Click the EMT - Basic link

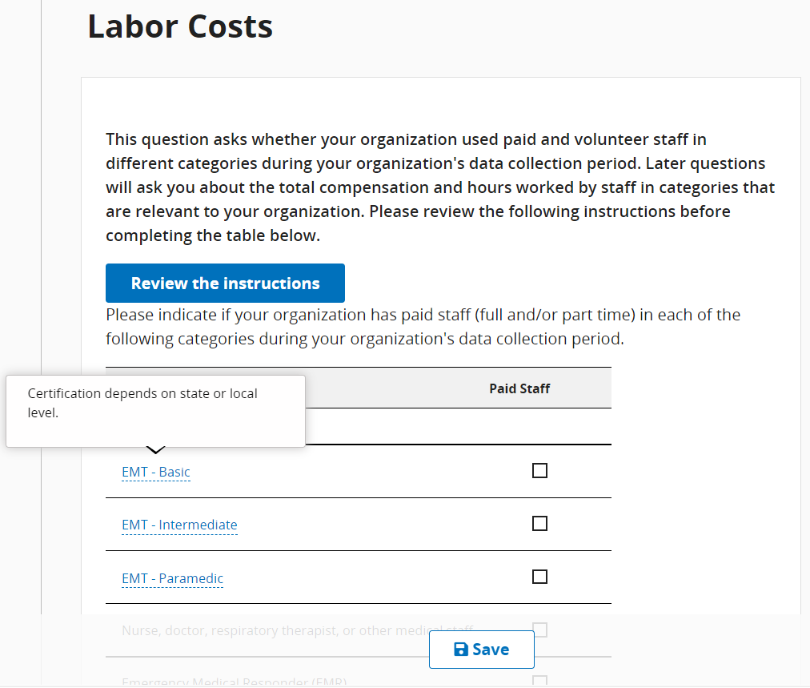pos(156,472)
